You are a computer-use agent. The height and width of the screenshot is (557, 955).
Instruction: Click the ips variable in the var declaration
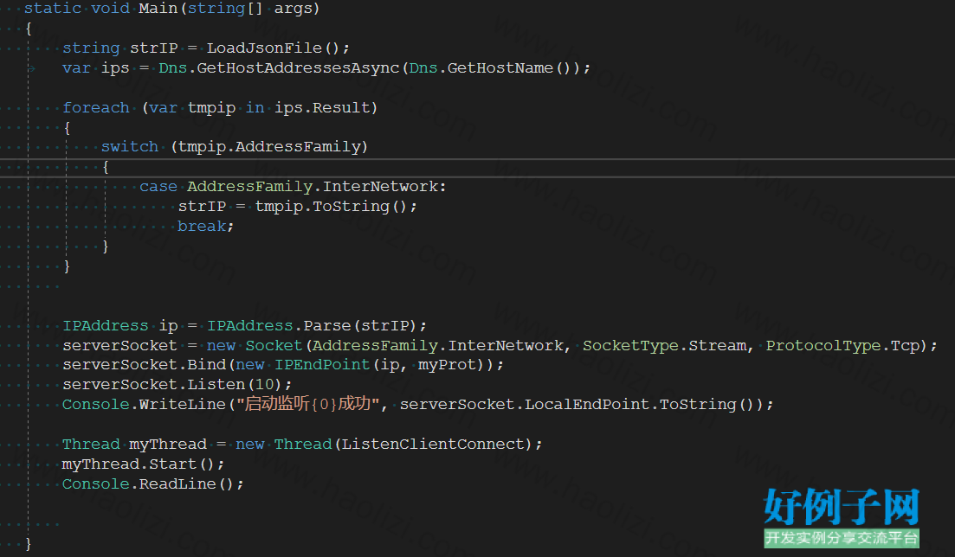point(115,68)
